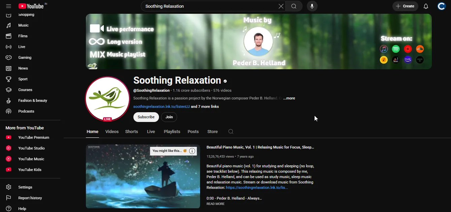Open the soothingrelaxation.lnk.to link in description
The image size is (451, 212).
coord(257,187)
